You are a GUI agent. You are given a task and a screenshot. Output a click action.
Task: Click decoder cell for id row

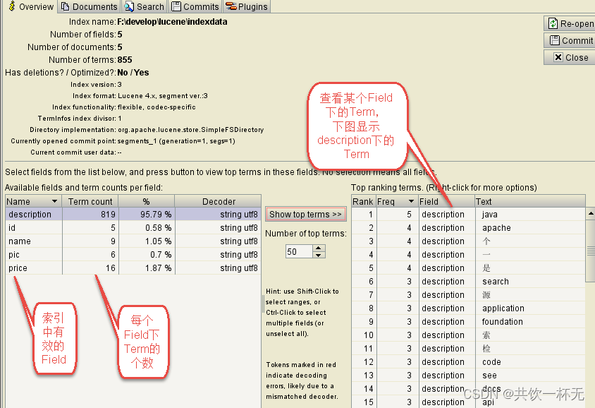point(219,227)
